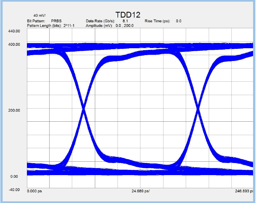Viewport: 256px width, 203px height.
Task: Click the center of the eye opening
Action: coord(140,108)
